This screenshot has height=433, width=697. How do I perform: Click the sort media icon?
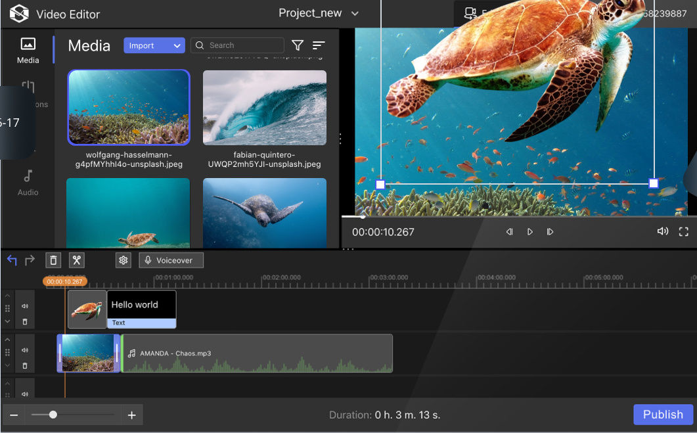[319, 45]
